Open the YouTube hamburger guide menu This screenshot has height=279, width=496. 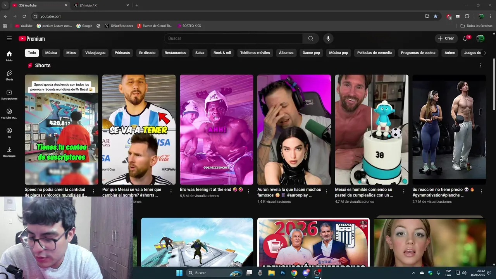click(x=9, y=38)
